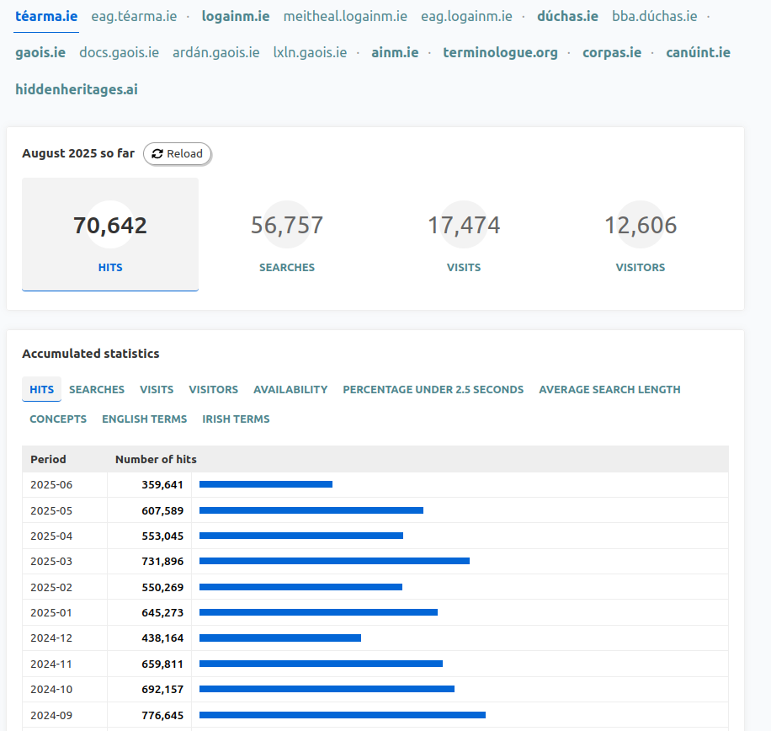Show VISITORS accumulated statistics

[x=213, y=389]
